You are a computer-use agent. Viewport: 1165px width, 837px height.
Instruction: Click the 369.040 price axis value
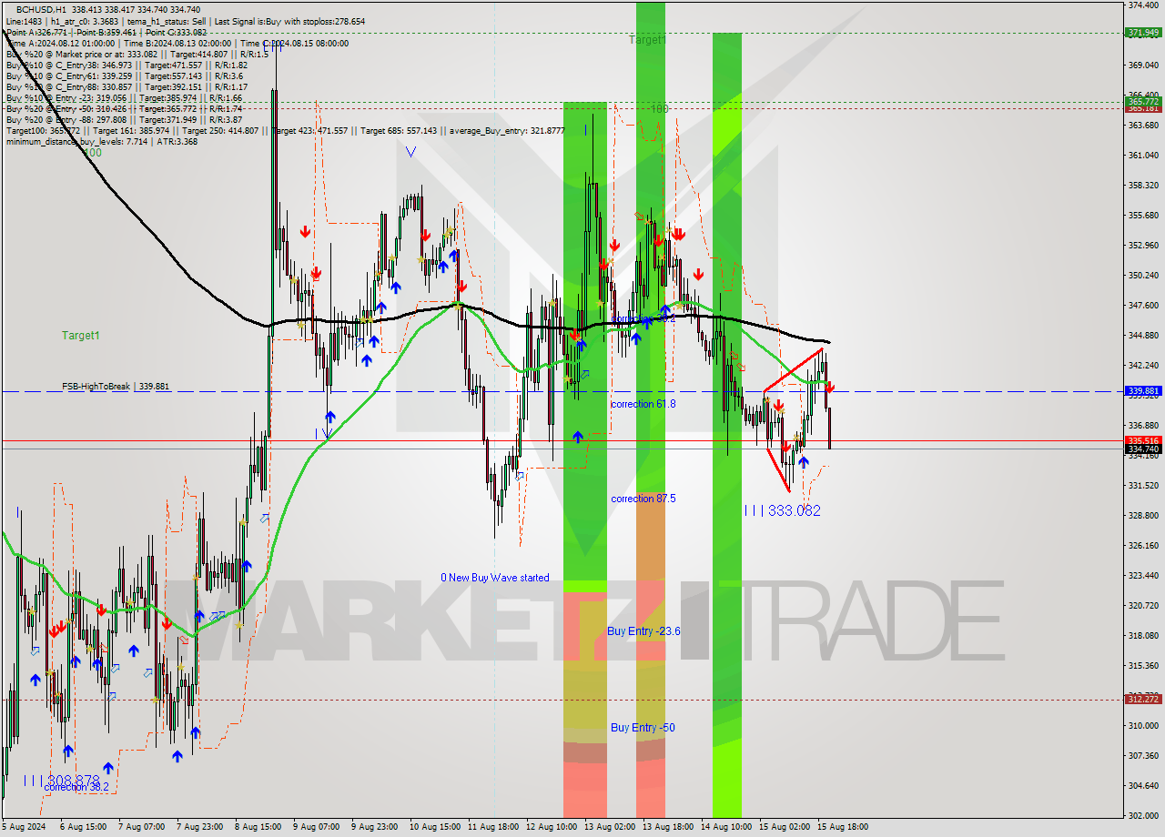coord(1143,66)
